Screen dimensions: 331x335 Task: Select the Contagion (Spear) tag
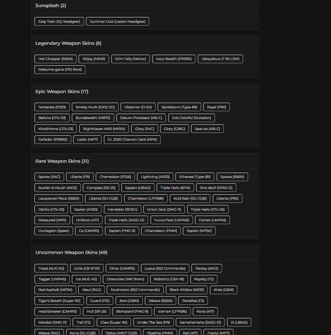[x=54, y=231]
